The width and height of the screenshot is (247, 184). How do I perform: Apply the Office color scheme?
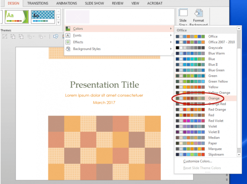[x=206, y=37]
